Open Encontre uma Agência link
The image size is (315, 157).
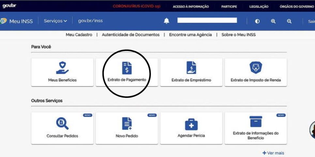(190, 35)
